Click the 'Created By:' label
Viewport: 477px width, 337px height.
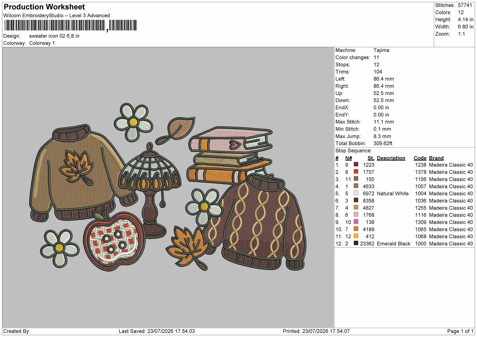(x=17, y=331)
